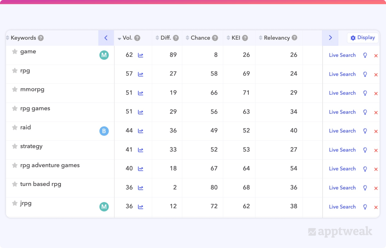This screenshot has width=386, height=248.
Task: Click the lightbulb suggestion icon for mmorpg
Action: pos(365,93)
